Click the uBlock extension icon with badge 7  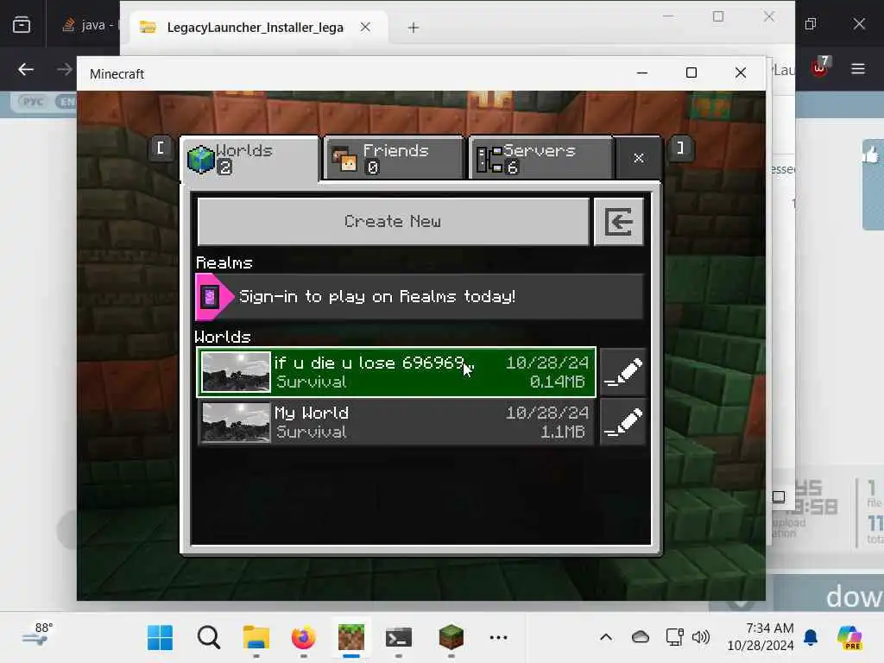[x=820, y=67]
